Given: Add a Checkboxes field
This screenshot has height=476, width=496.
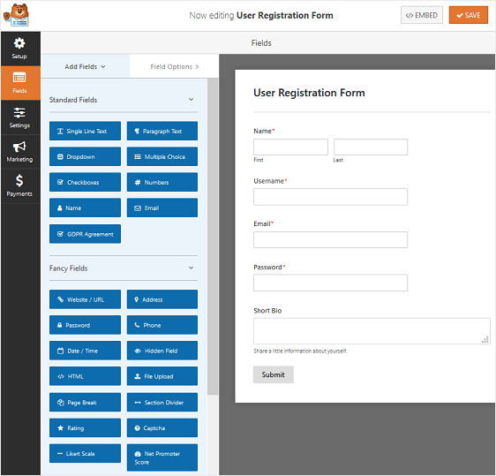Looking at the screenshot, I should click(85, 182).
